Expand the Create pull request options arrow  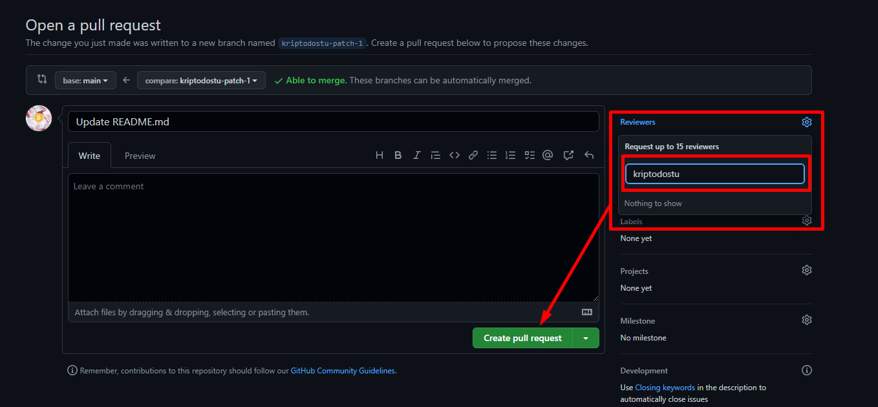(x=586, y=338)
